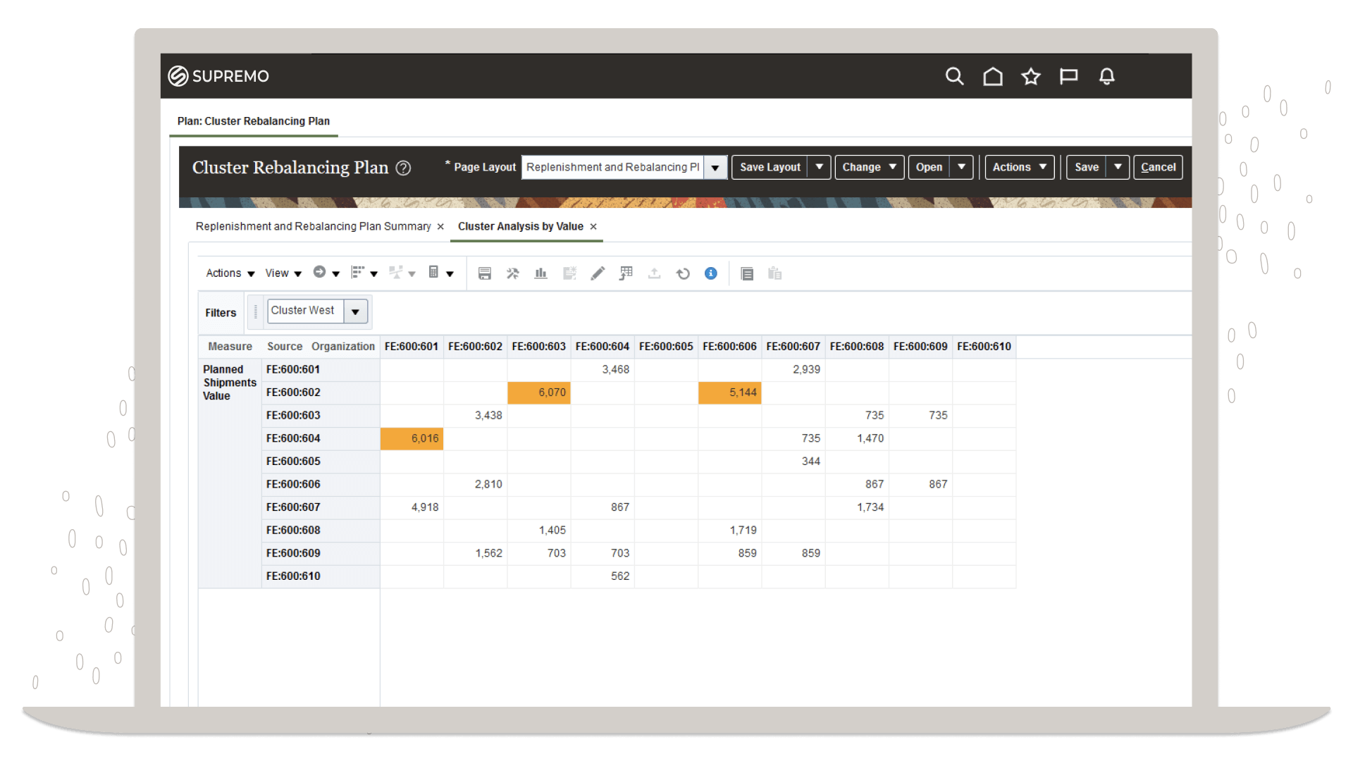Image resolution: width=1353 pixels, height=761 pixels.
Task: Go to the home icon
Action: [x=992, y=76]
